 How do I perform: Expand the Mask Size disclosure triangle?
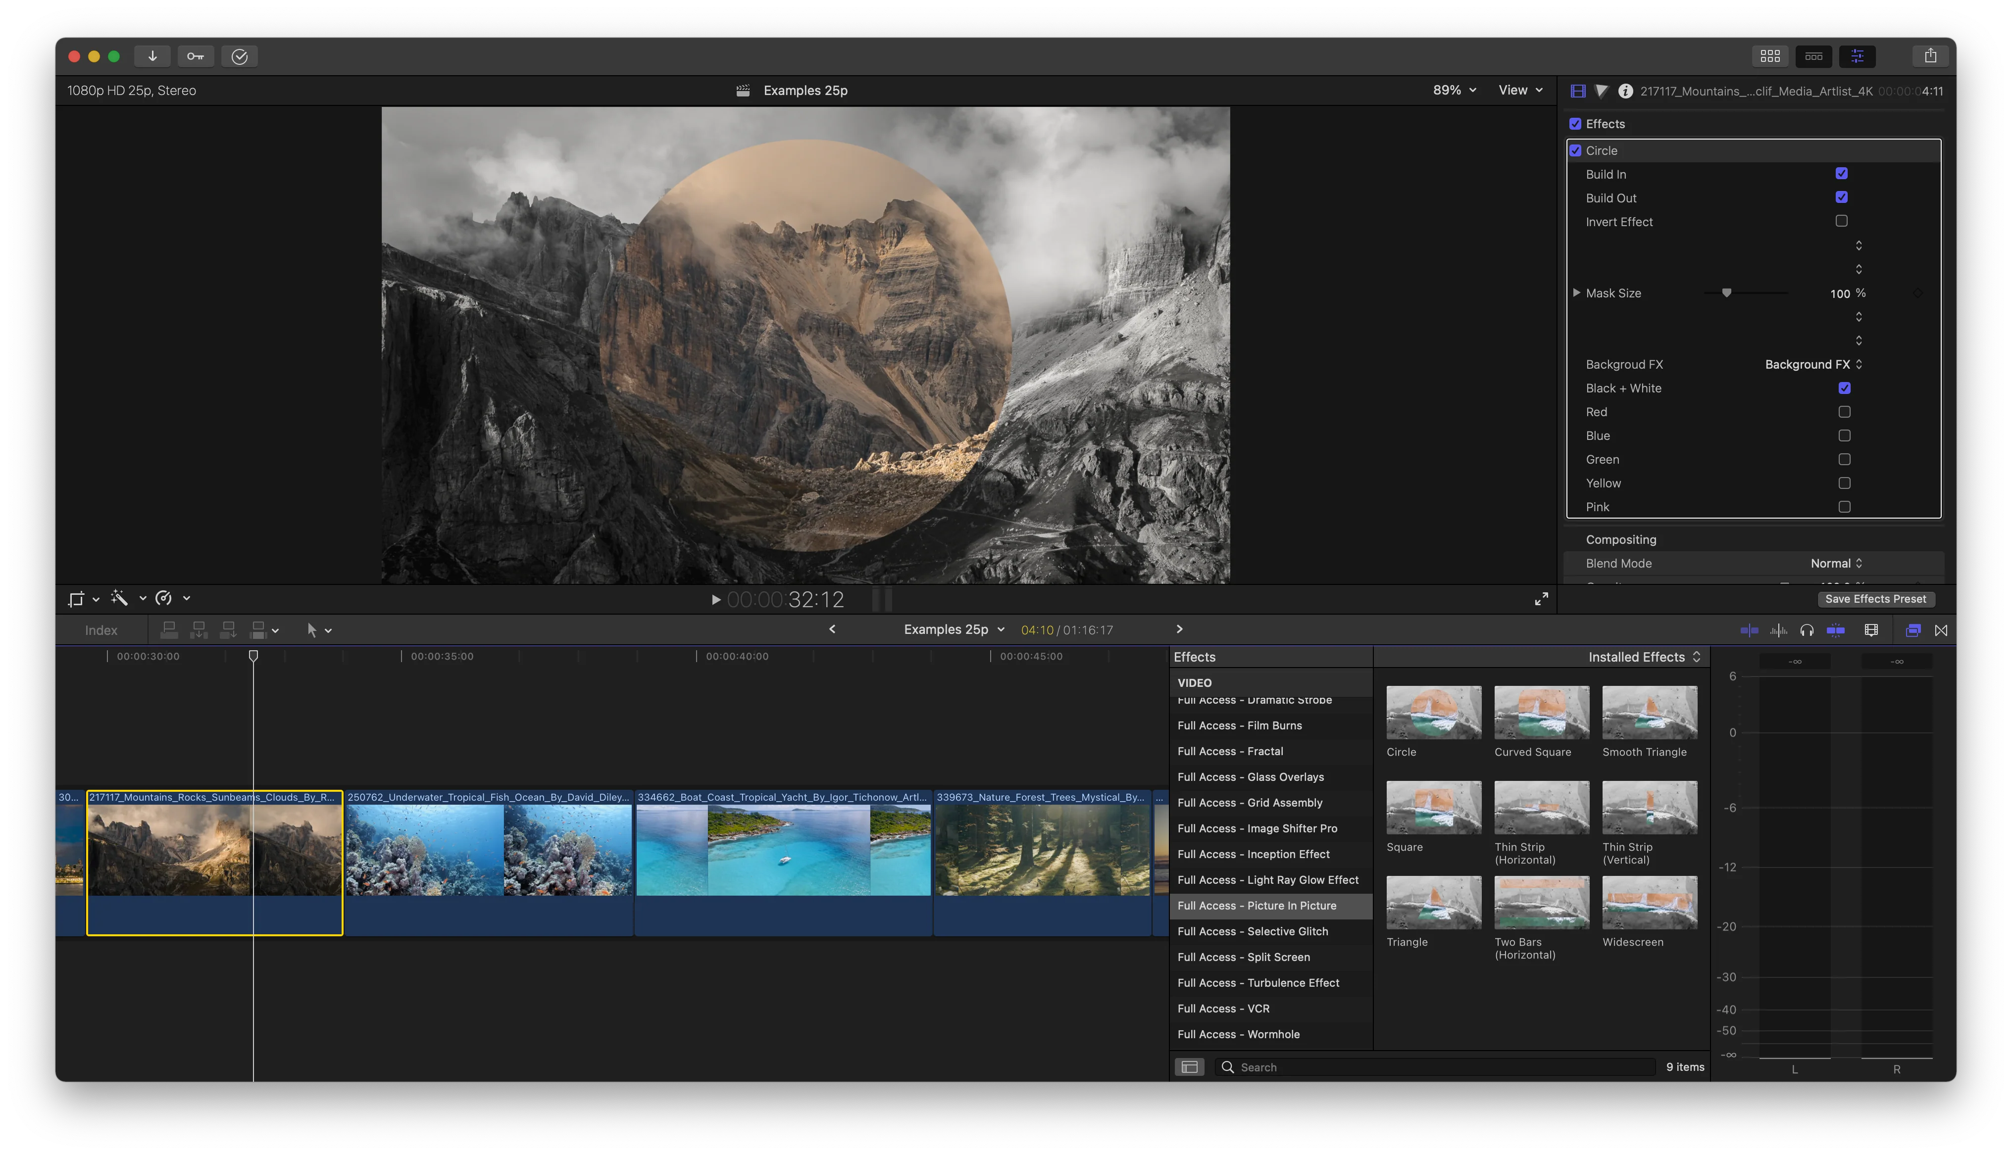(x=1576, y=293)
